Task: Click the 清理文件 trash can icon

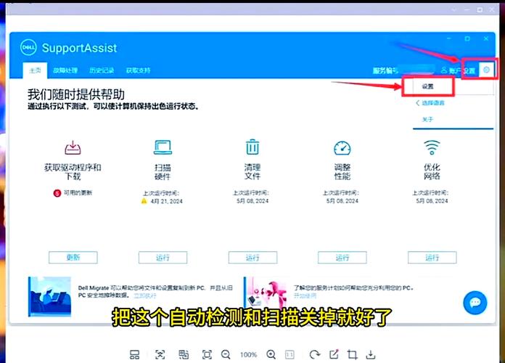Action: click(252, 147)
